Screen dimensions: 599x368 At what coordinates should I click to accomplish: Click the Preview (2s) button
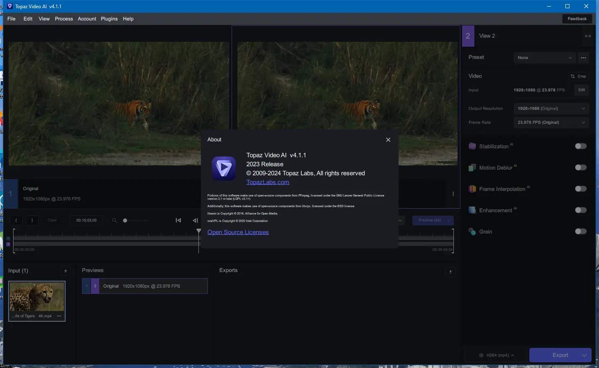(x=429, y=220)
